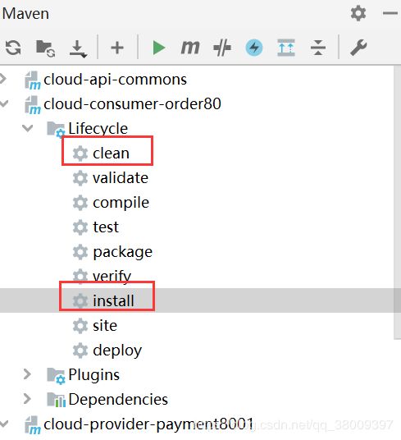The height and width of the screenshot is (440, 401).
Task: Select validate lifecycle phase
Action: click(x=121, y=178)
